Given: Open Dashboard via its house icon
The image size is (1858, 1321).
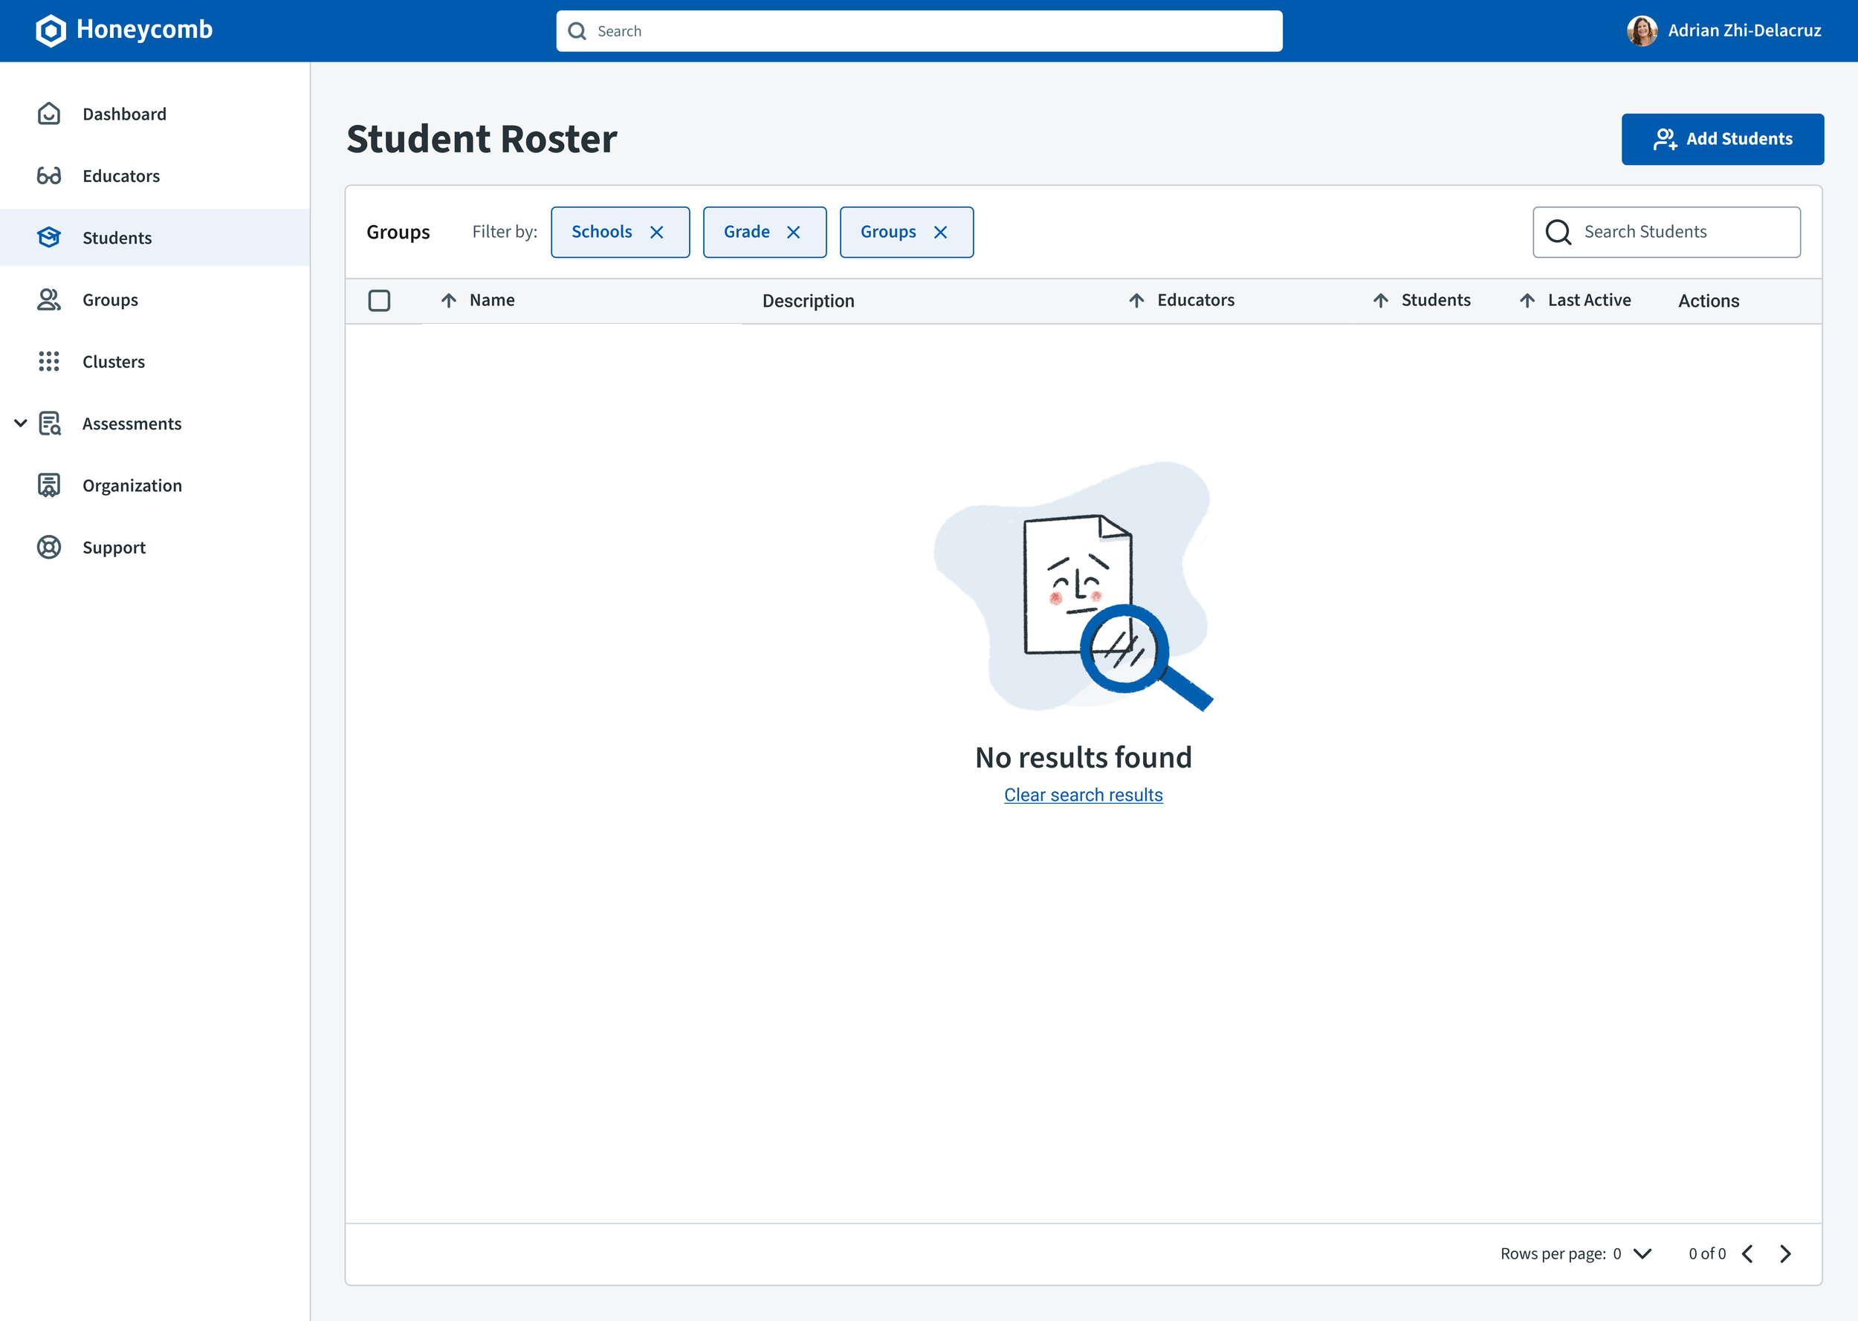Looking at the screenshot, I should tap(49, 114).
